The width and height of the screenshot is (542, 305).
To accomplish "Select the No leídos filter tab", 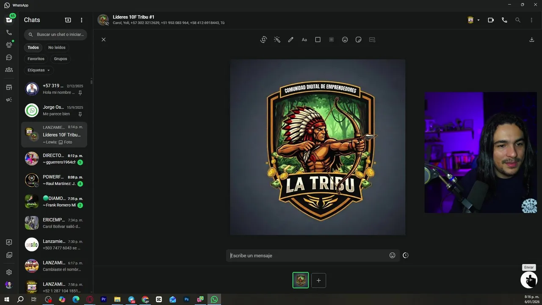I will point(57,47).
